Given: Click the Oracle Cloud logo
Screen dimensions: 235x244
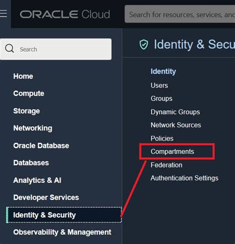Looking at the screenshot, I should (65, 14).
